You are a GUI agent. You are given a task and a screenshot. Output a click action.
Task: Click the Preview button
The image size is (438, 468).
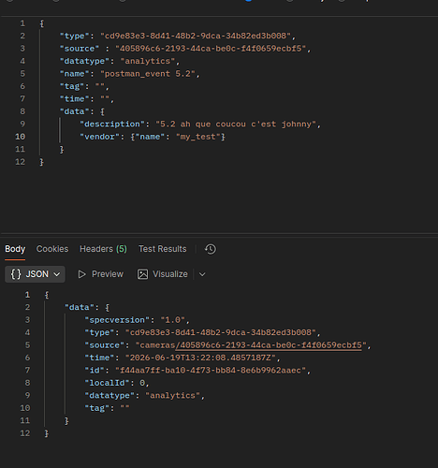click(x=100, y=274)
